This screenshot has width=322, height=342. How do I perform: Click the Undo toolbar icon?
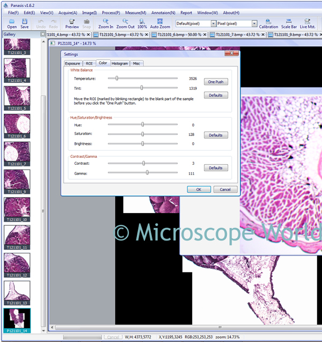click(41, 24)
